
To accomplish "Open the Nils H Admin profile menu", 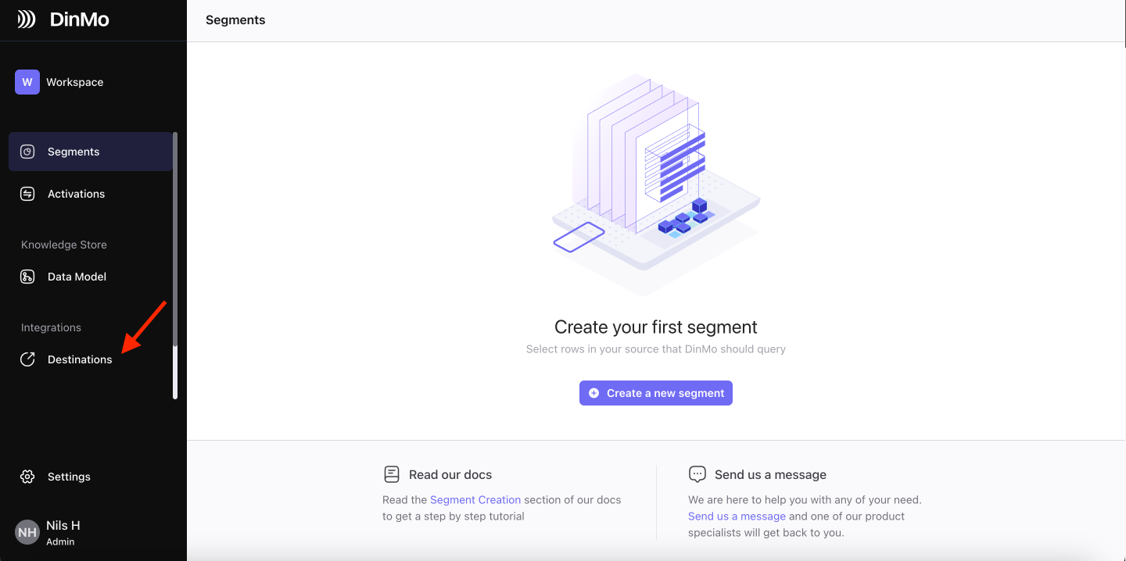I will (x=48, y=533).
